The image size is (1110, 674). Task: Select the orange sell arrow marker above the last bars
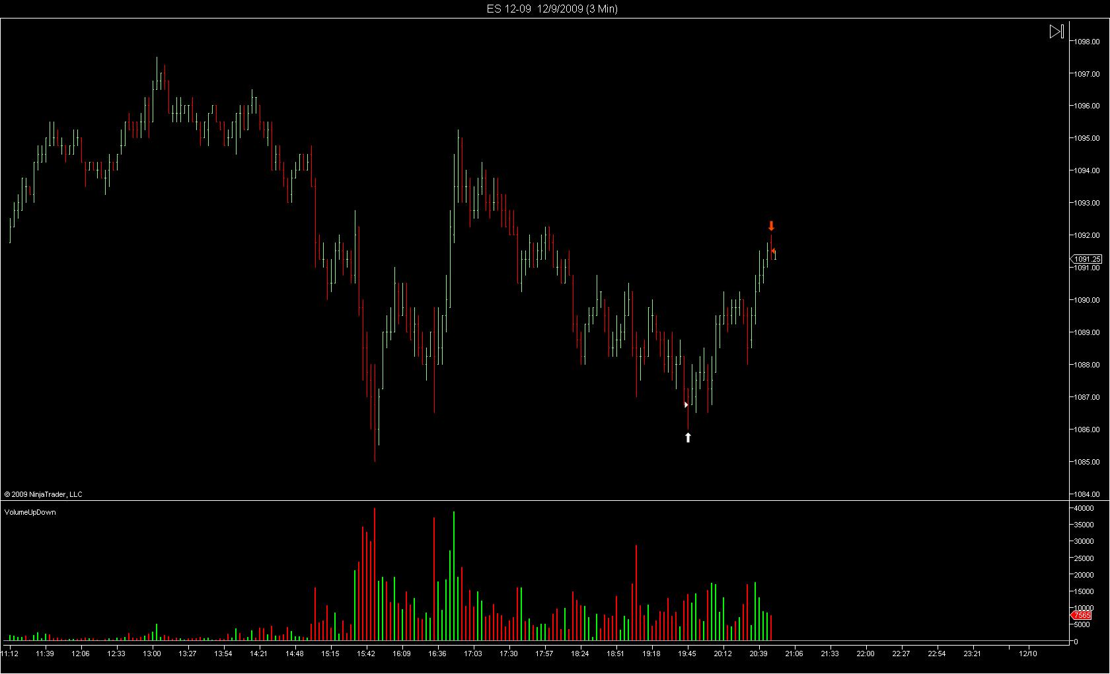click(771, 226)
